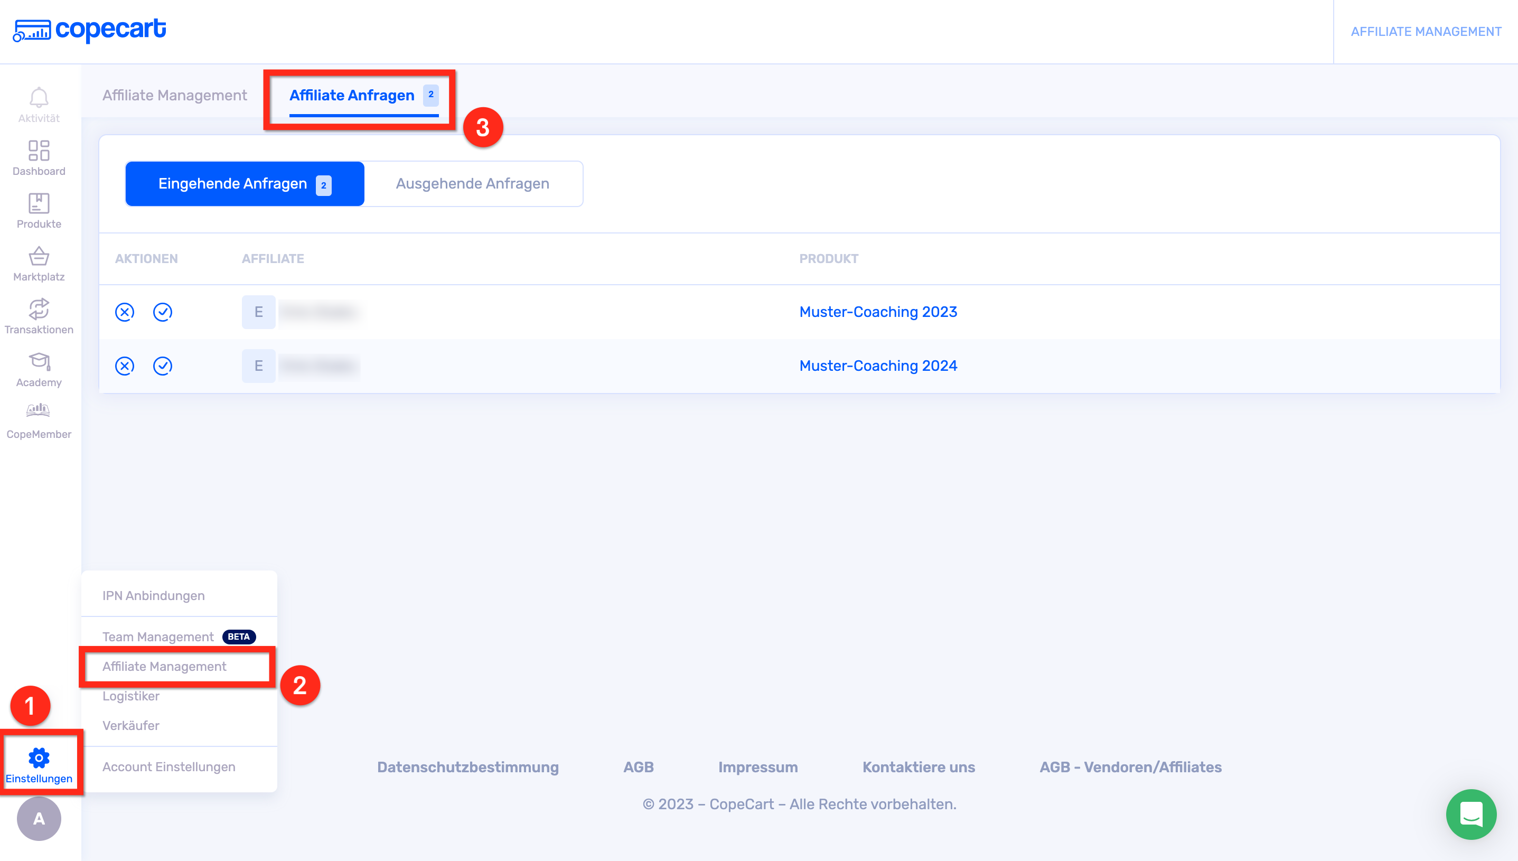1518x861 pixels.
Task: Click the user avatar labeled A
Action: point(39,819)
